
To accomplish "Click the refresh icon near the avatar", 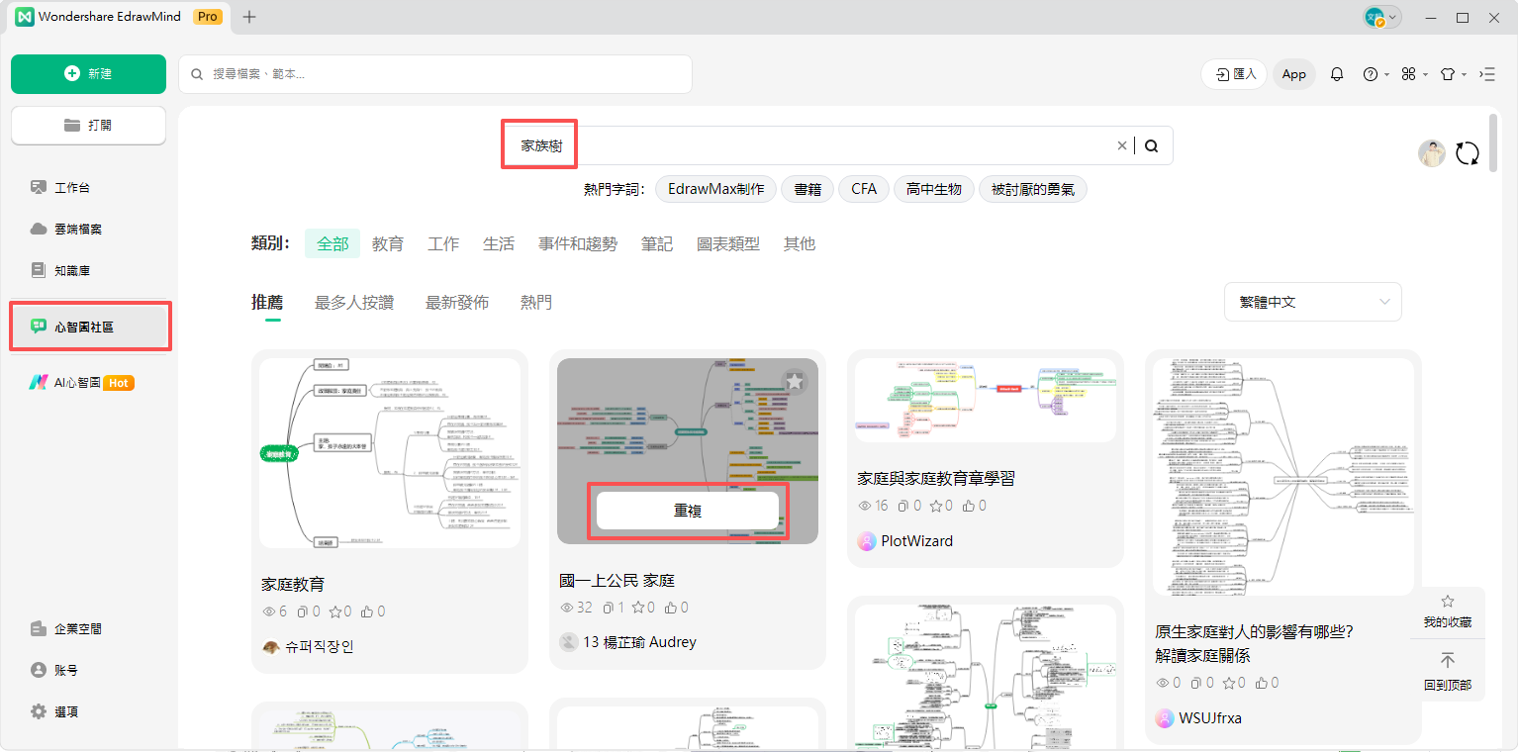I will [1468, 152].
